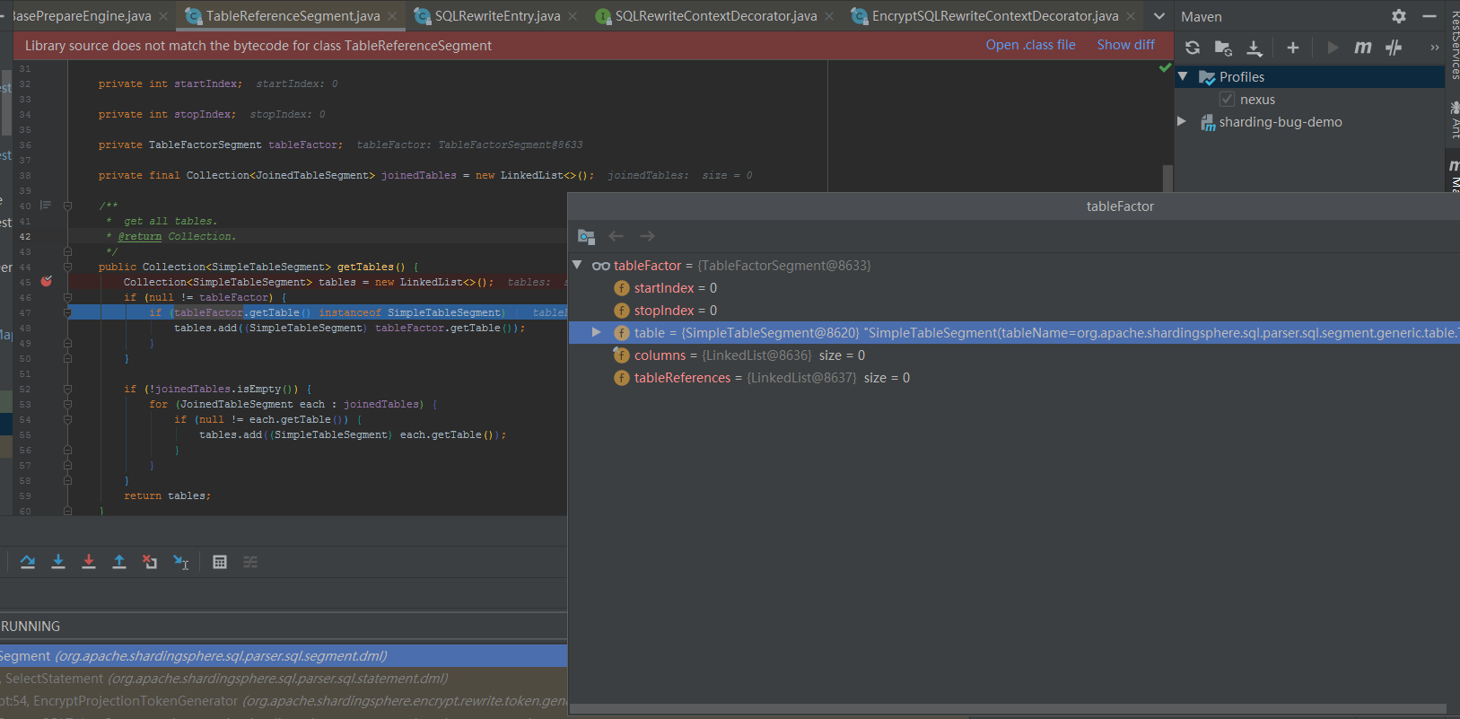
Task: Download sources and documentation in Maven
Action: click(1255, 48)
